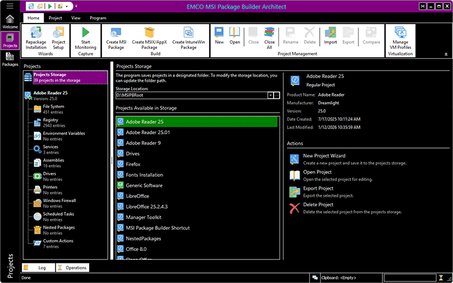Switch to the Project ribbon tab
Viewport: 453px width, 283px height.
click(x=55, y=18)
